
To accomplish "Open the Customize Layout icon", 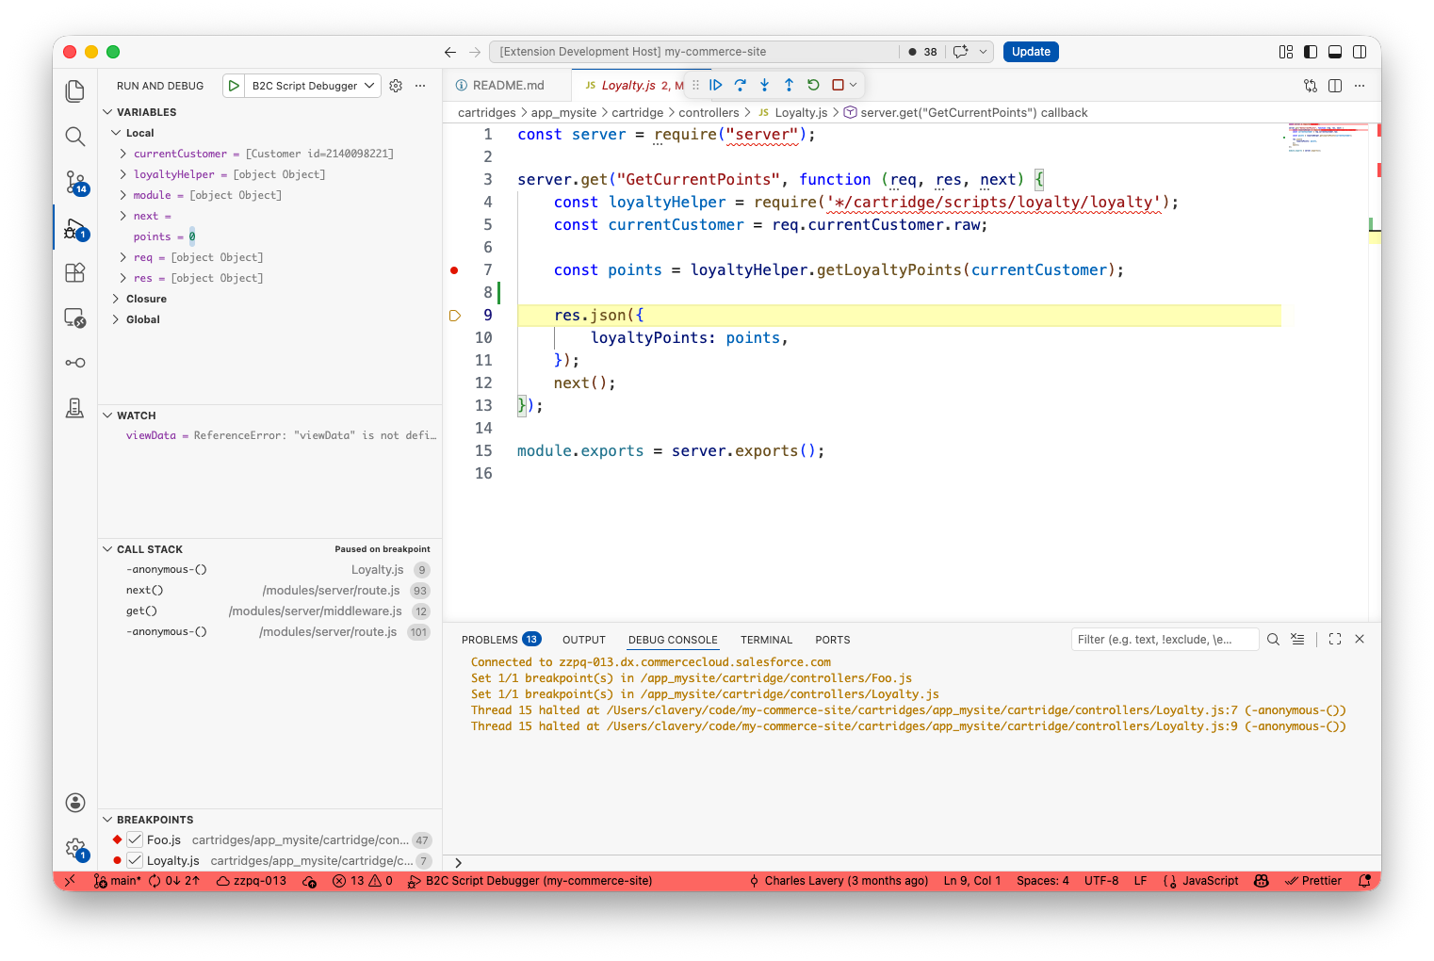I will tap(1286, 52).
